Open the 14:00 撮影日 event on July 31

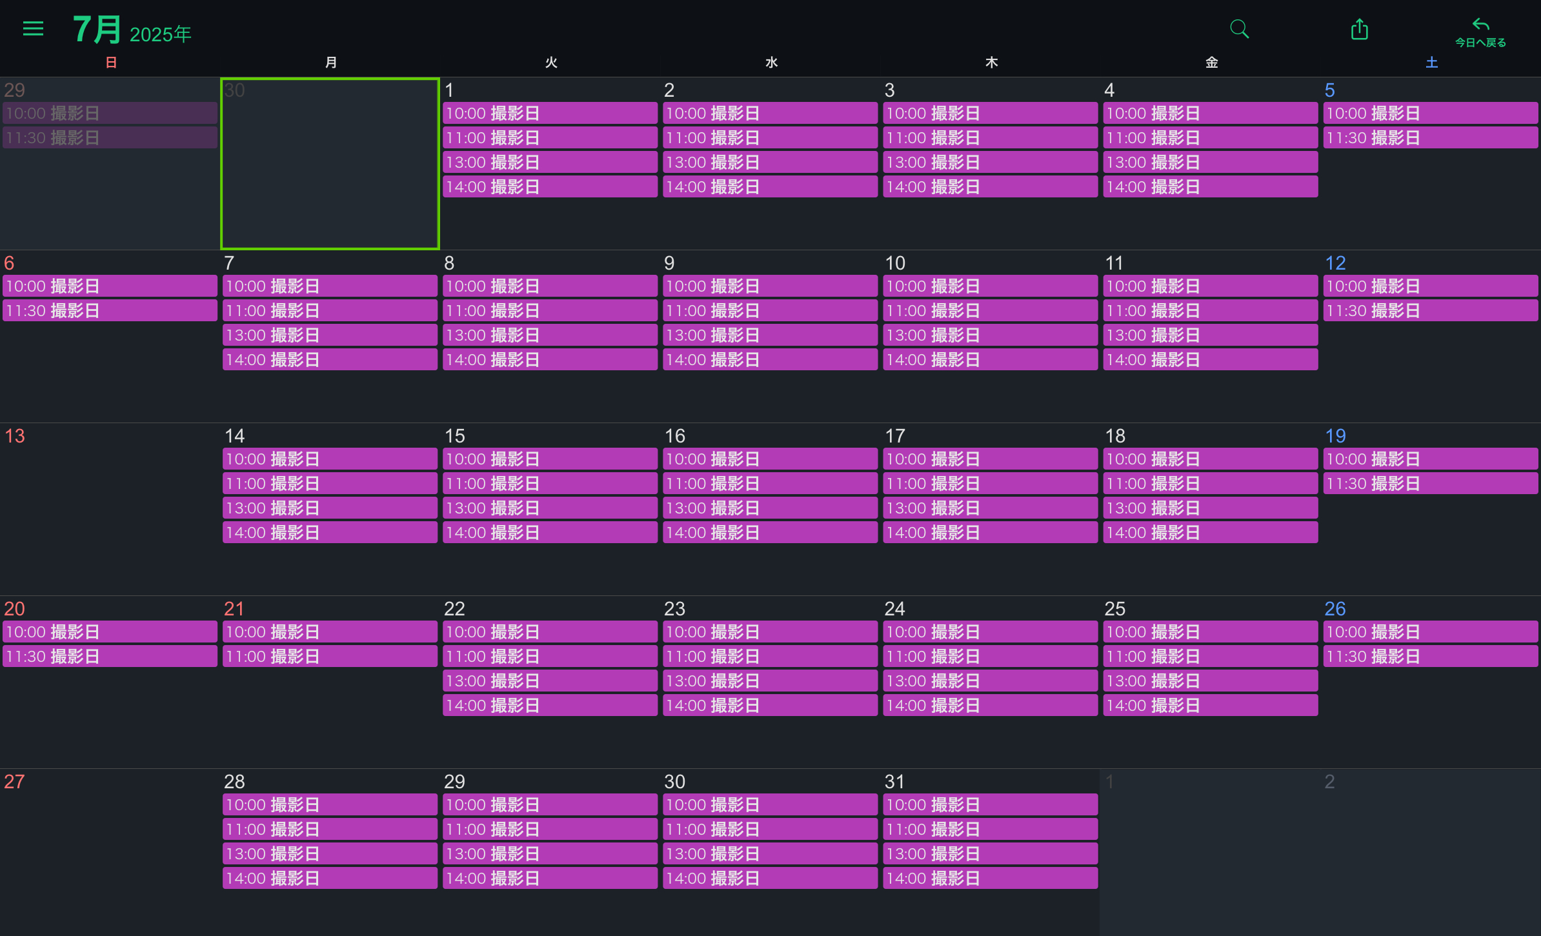pos(989,879)
